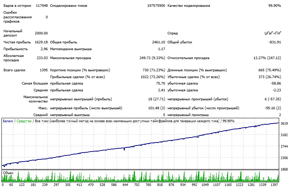Click the 2744 balance axis label

pos(284,146)
